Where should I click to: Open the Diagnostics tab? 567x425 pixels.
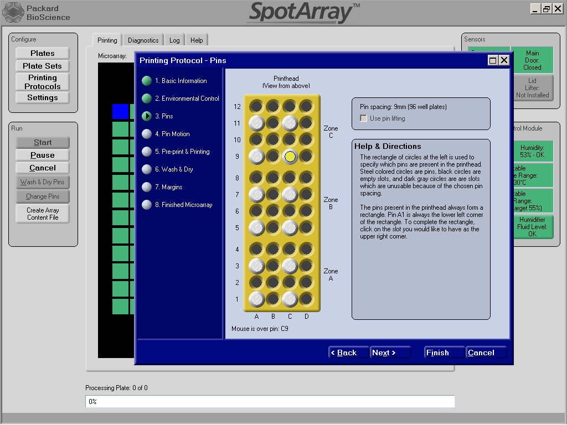(143, 40)
